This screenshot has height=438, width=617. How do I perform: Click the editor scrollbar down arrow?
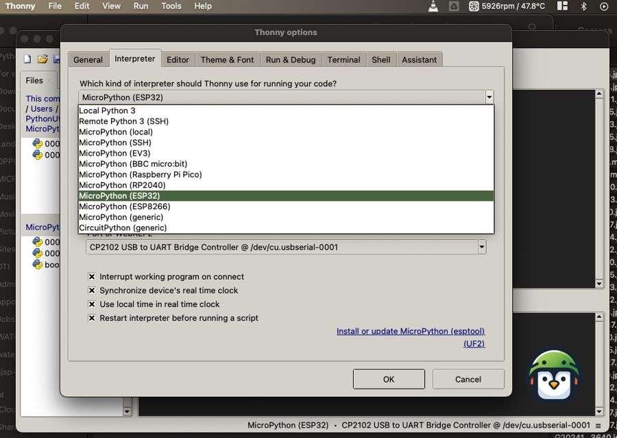click(x=599, y=284)
